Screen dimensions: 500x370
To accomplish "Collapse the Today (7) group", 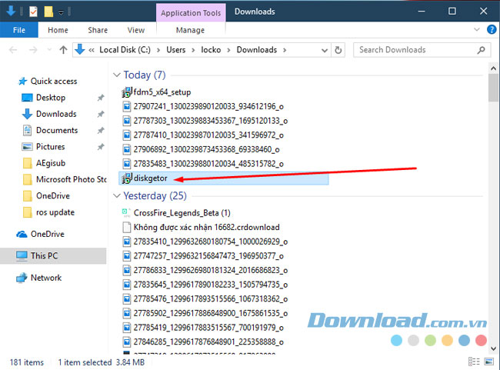I will click(x=117, y=75).
